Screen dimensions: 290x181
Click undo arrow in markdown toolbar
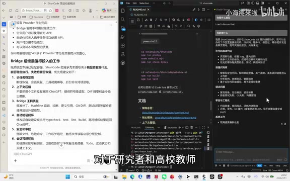(x=176, y=26)
